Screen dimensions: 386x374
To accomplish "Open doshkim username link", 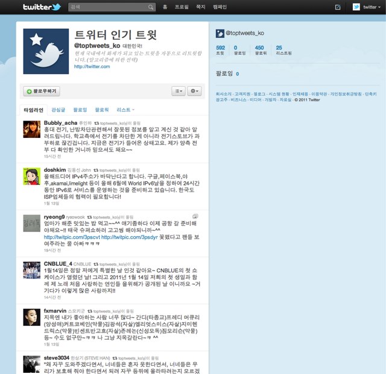I will 55,170.
